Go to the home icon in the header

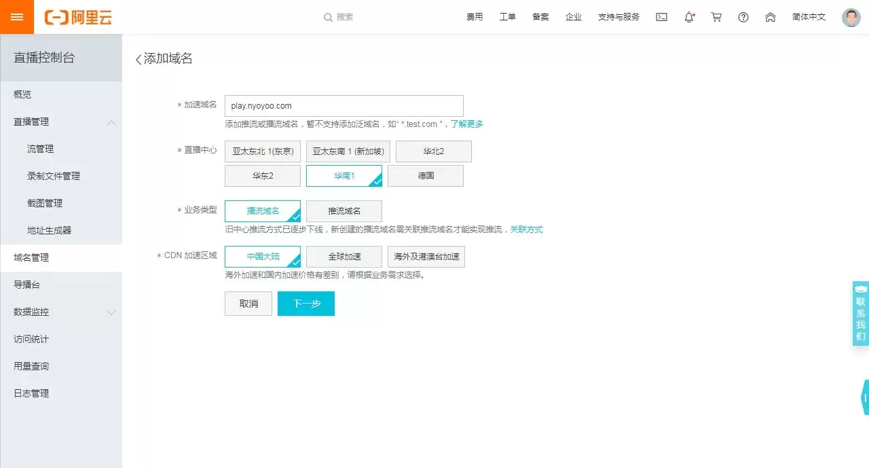tap(771, 17)
